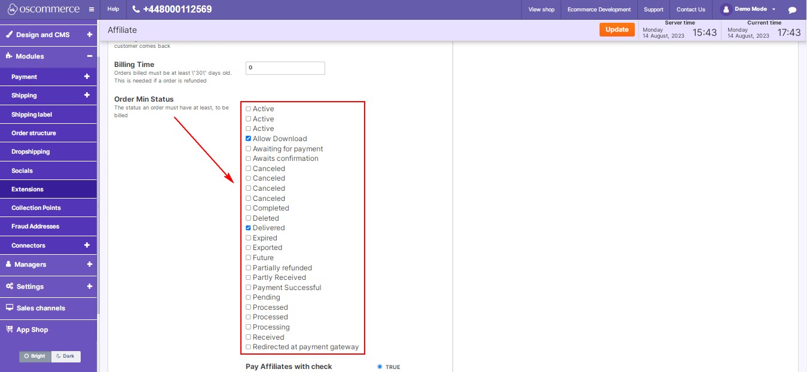Click the Managers person icon
This screenshot has width=807, height=372.
tap(9, 264)
